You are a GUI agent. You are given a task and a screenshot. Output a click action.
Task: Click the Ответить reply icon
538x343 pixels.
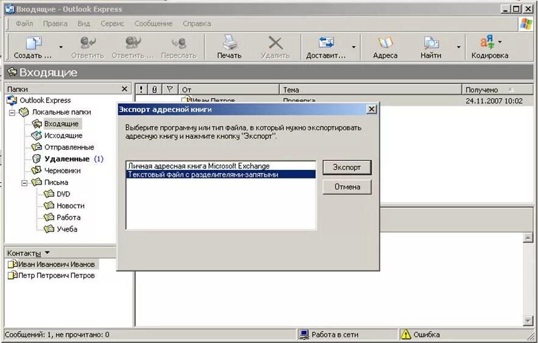tap(88, 43)
